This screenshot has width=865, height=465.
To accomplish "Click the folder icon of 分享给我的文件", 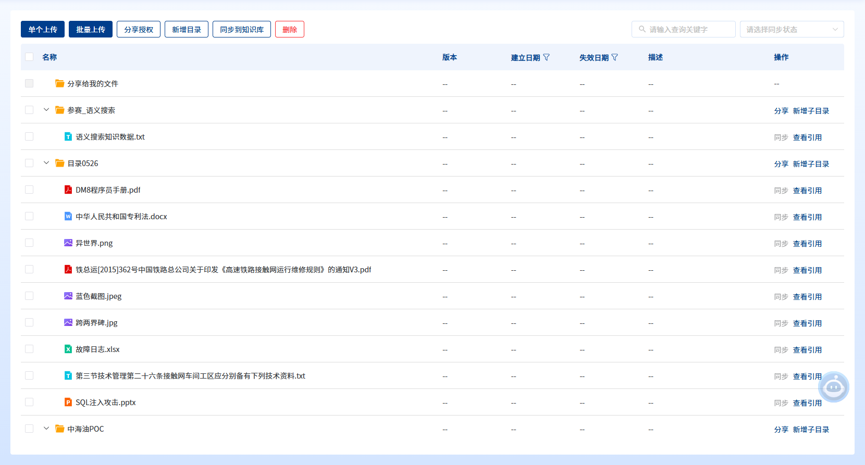I will pyautogui.click(x=60, y=83).
